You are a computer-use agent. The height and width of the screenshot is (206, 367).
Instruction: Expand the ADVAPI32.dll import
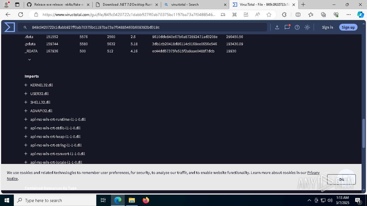26,111
